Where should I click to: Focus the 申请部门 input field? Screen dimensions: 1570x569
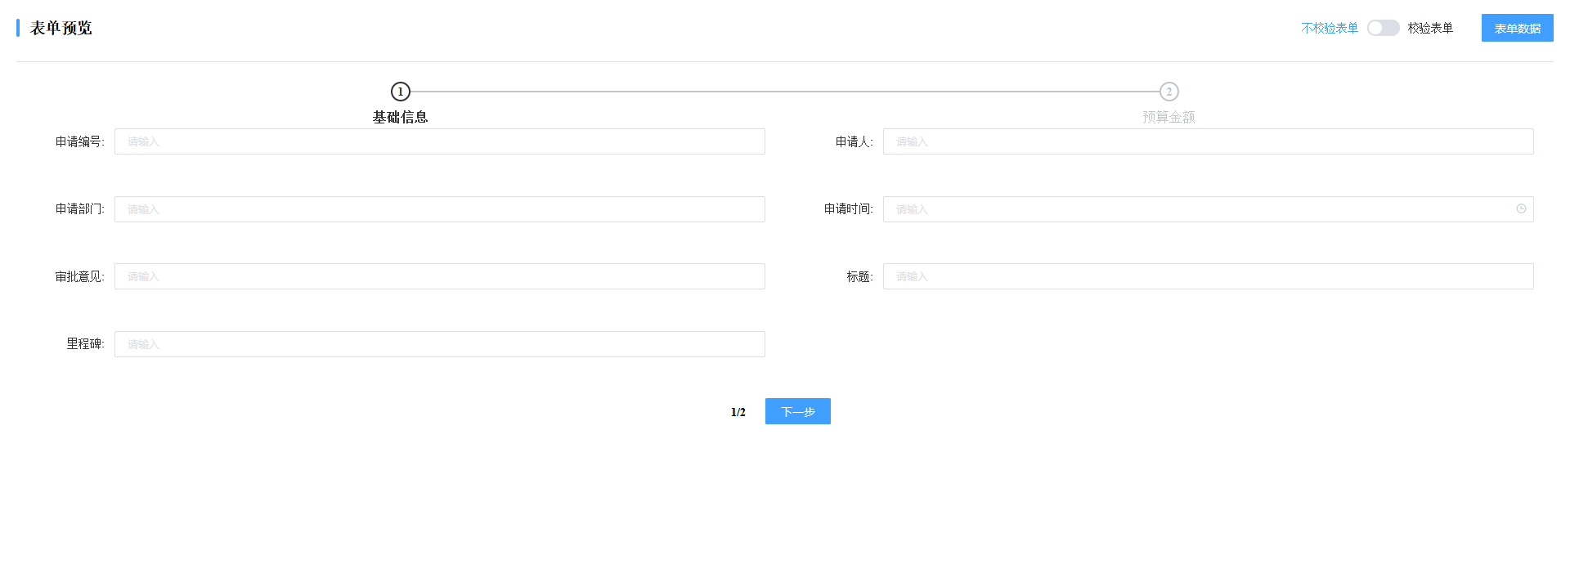(x=440, y=209)
